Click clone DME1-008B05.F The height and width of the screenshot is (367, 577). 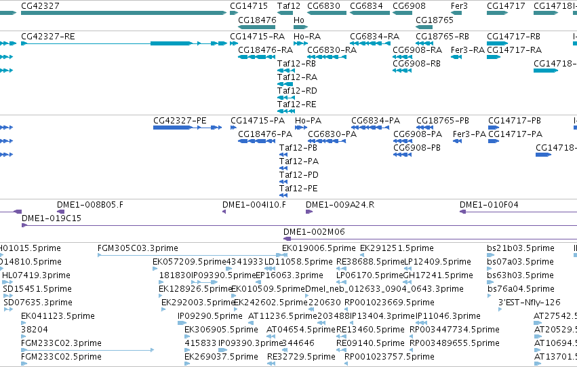(x=90, y=205)
